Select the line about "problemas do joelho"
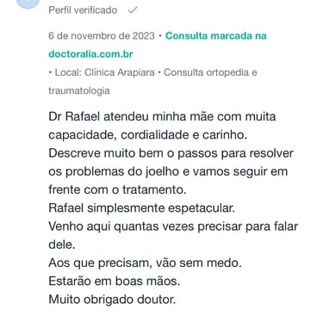The width and height of the screenshot is (323, 322). click(168, 171)
